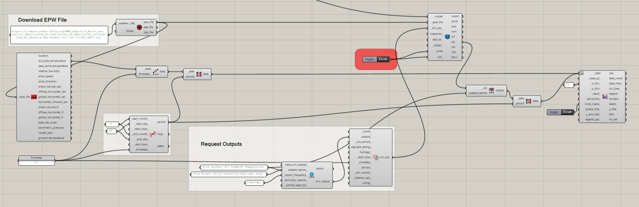This screenshot has height=207, width=639.
Task: Toggle the True value connected to time_marks_
Action: (x=567, y=112)
